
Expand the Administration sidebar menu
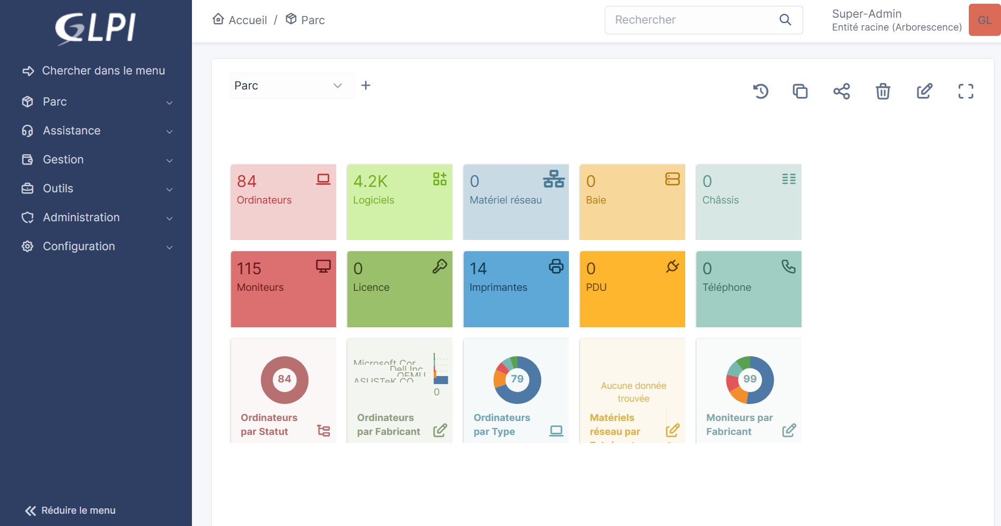[x=97, y=217]
